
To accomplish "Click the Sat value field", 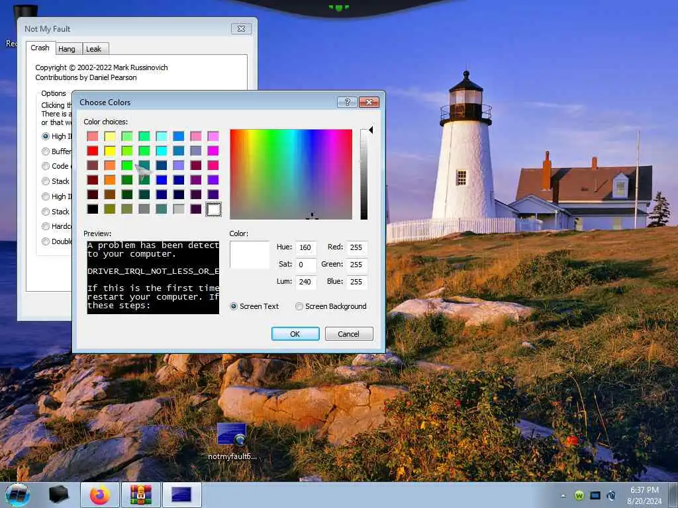I will [306, 265].
